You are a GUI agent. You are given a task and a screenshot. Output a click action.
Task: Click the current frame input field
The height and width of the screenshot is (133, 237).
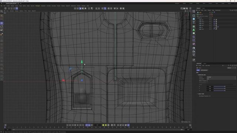97,125
